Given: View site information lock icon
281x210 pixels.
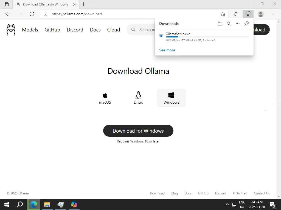Looking at the screenshot, I should pos(46,14).
